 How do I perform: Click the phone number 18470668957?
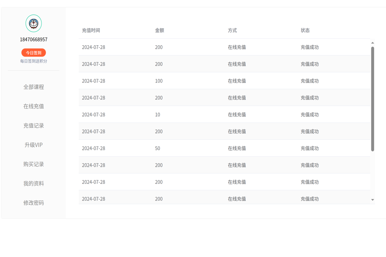tap(33, 39)
